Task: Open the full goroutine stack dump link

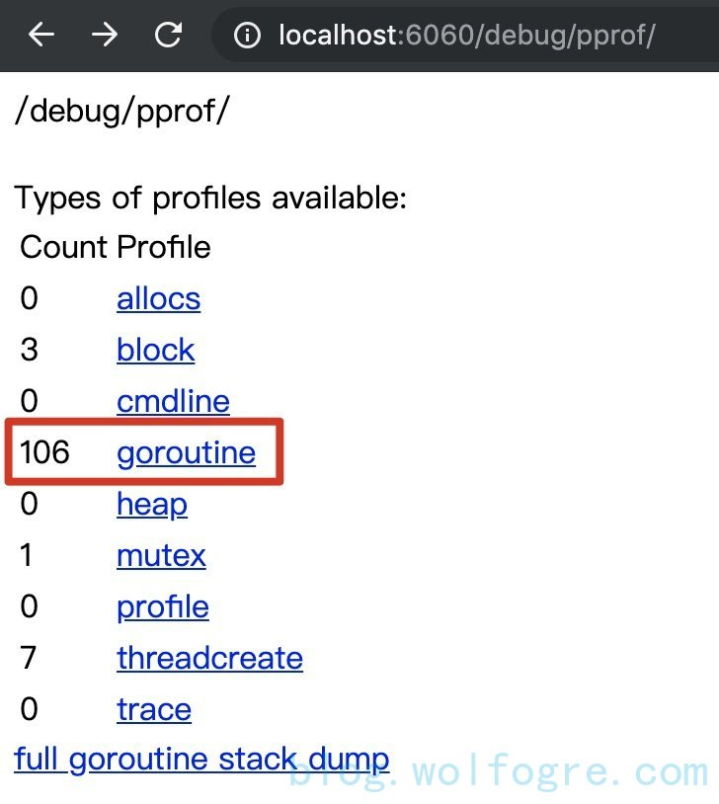Action: pyautogui.click(x=201, y=760)
